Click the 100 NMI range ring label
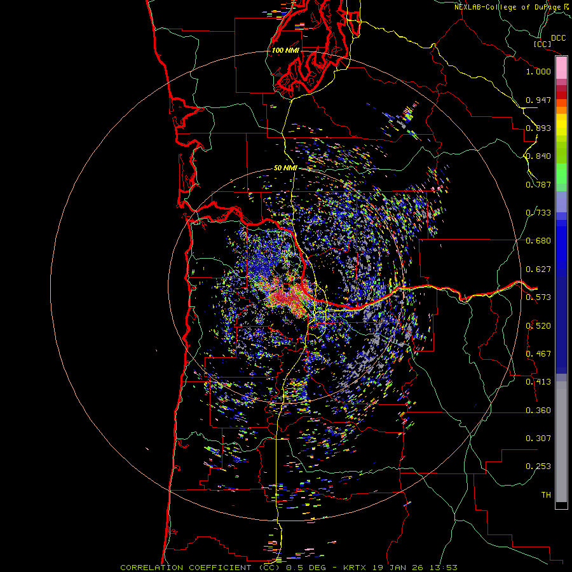This screenshot has width=572, height=572. [x=285, y=50]
